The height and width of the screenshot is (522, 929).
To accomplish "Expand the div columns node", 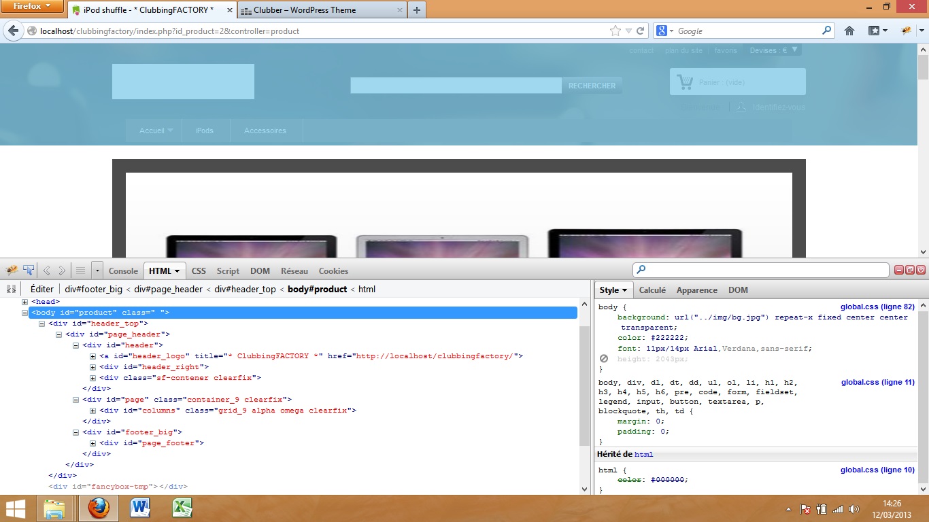I will pos(93,411).
